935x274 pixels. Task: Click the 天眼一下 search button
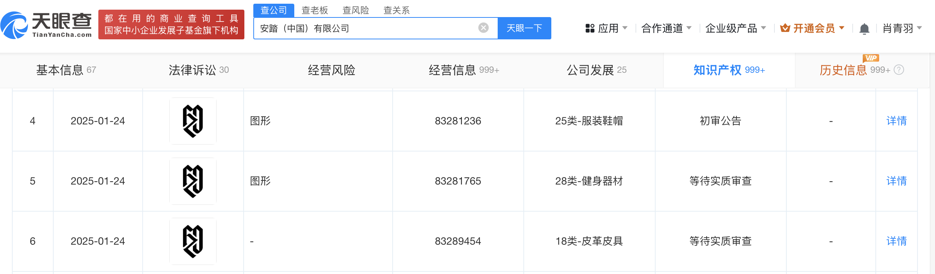point(524,28)
